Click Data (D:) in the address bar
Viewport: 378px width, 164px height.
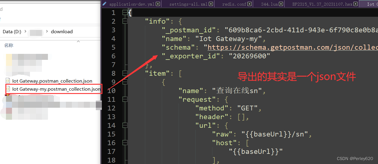click(12, 31)
